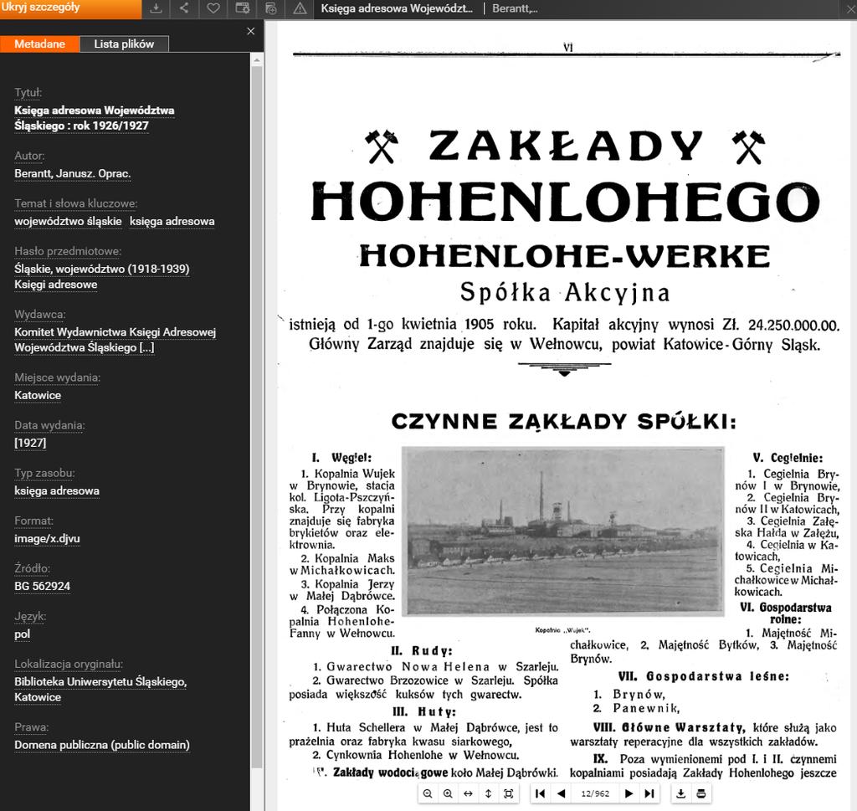Viewport: 857px width, 811px height.
Task: Click publication date [1927]
Action: click(x=30, y=444)
